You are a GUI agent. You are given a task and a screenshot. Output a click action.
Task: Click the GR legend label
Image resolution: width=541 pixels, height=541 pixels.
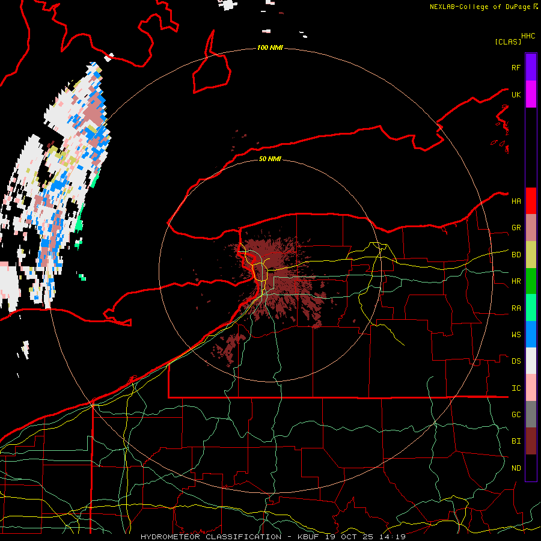coord(516,227)
